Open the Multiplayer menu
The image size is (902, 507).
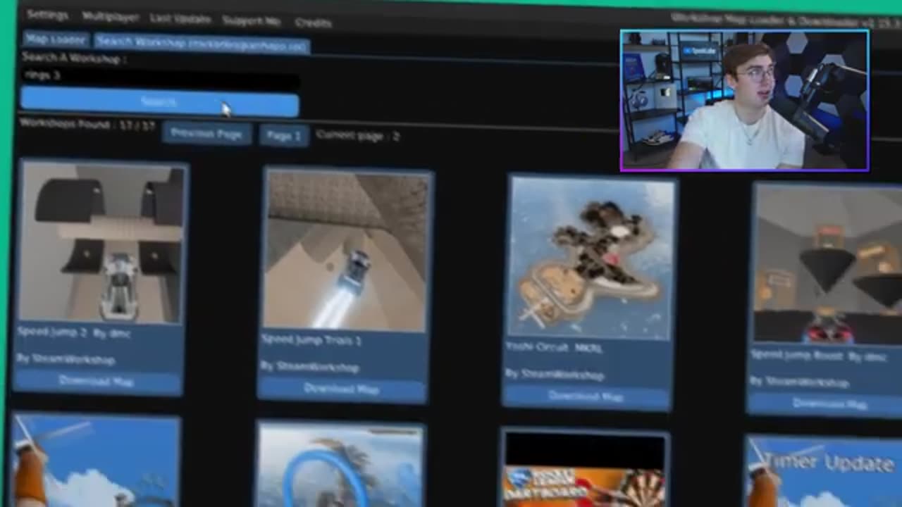pos(110,17)
